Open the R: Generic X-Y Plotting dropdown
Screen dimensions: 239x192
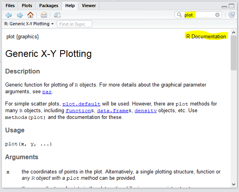(29, 24)
